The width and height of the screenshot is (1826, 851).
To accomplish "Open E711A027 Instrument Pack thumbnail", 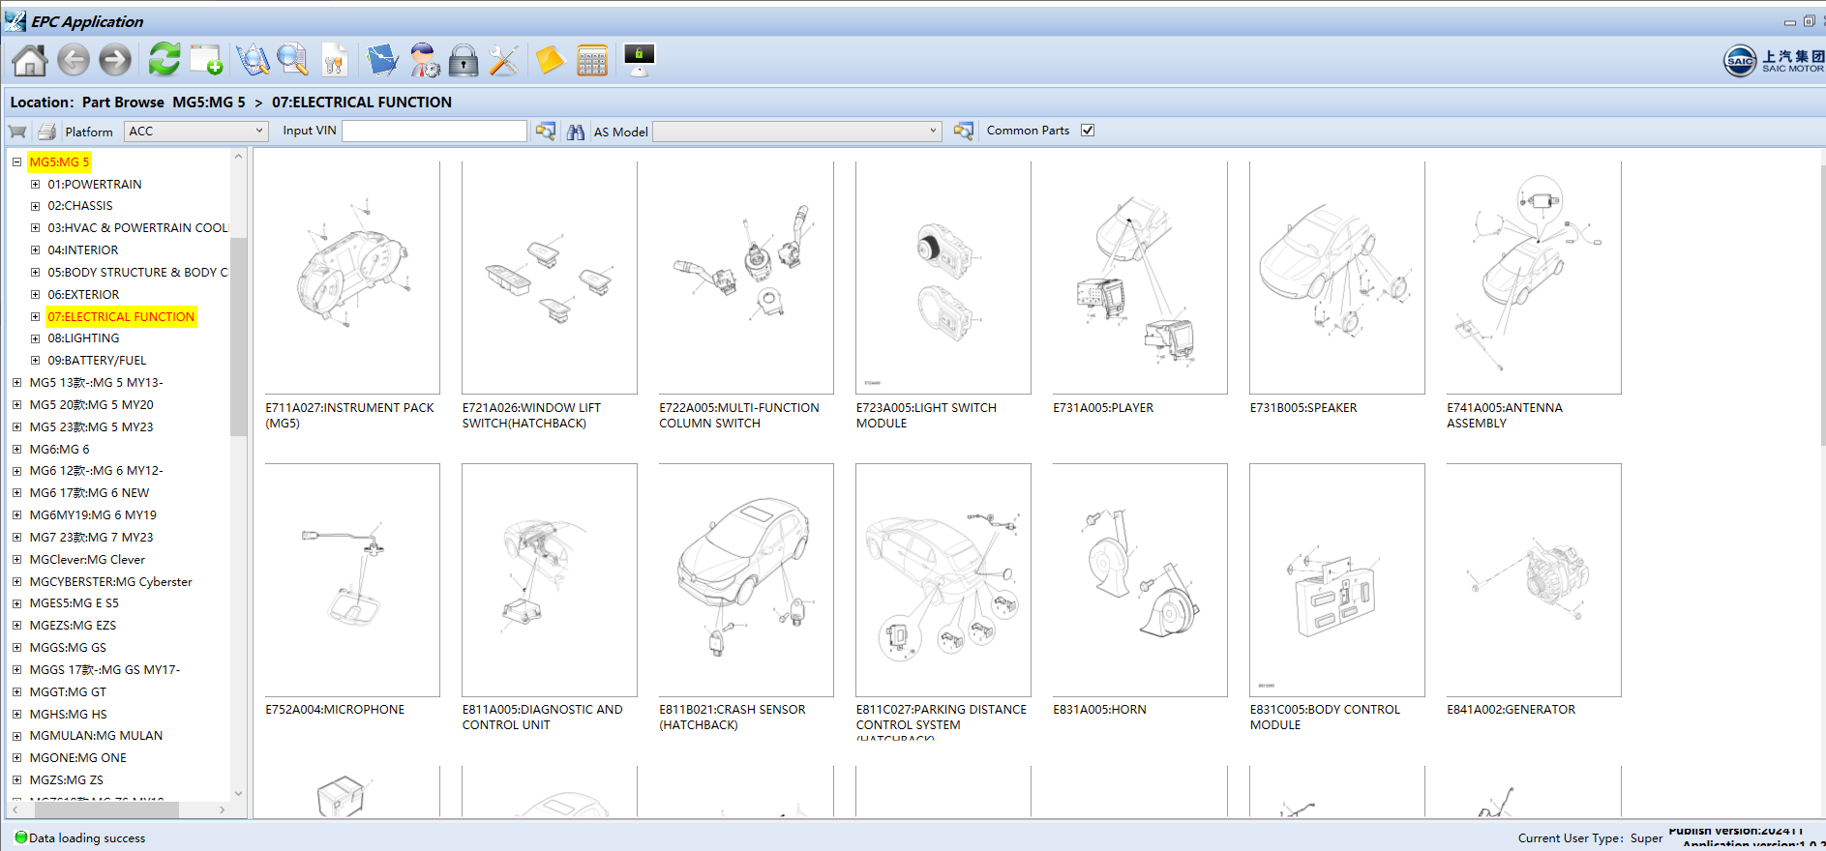I will tap(352, 278).
